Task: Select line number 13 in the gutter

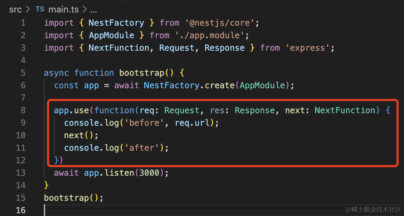Action: tap(21, 173)
